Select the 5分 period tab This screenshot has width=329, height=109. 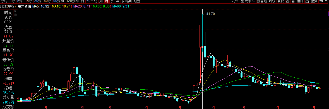tap(20, 1)
